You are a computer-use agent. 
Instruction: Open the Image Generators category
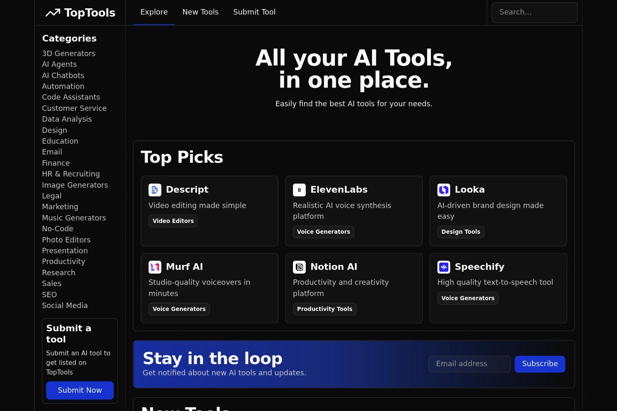(x=75, y=185)
